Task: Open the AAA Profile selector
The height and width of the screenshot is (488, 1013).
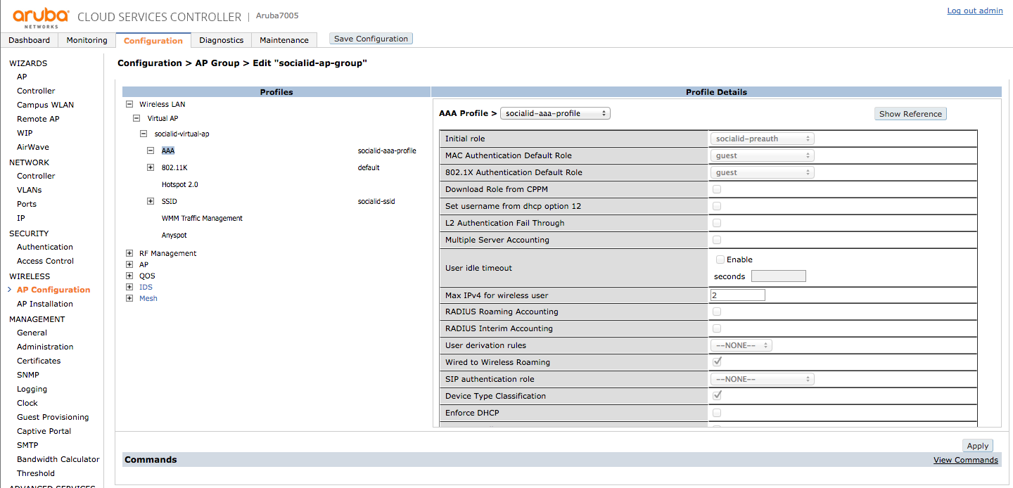Action: (555, 113)
